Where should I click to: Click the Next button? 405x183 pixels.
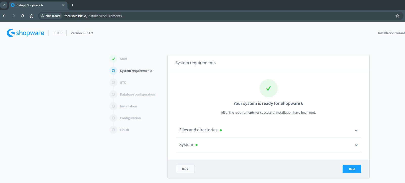coord(352,169)
